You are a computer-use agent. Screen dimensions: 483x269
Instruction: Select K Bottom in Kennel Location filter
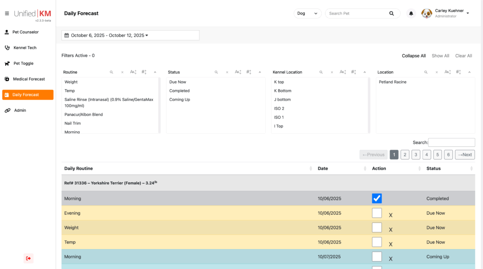(283, 91)
